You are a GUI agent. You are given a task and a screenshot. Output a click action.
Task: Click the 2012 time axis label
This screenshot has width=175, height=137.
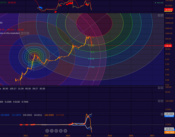(x=46, y=136)
